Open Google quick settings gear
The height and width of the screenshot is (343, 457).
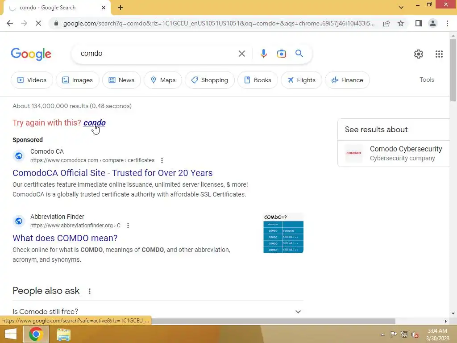(x=419, y=54)
